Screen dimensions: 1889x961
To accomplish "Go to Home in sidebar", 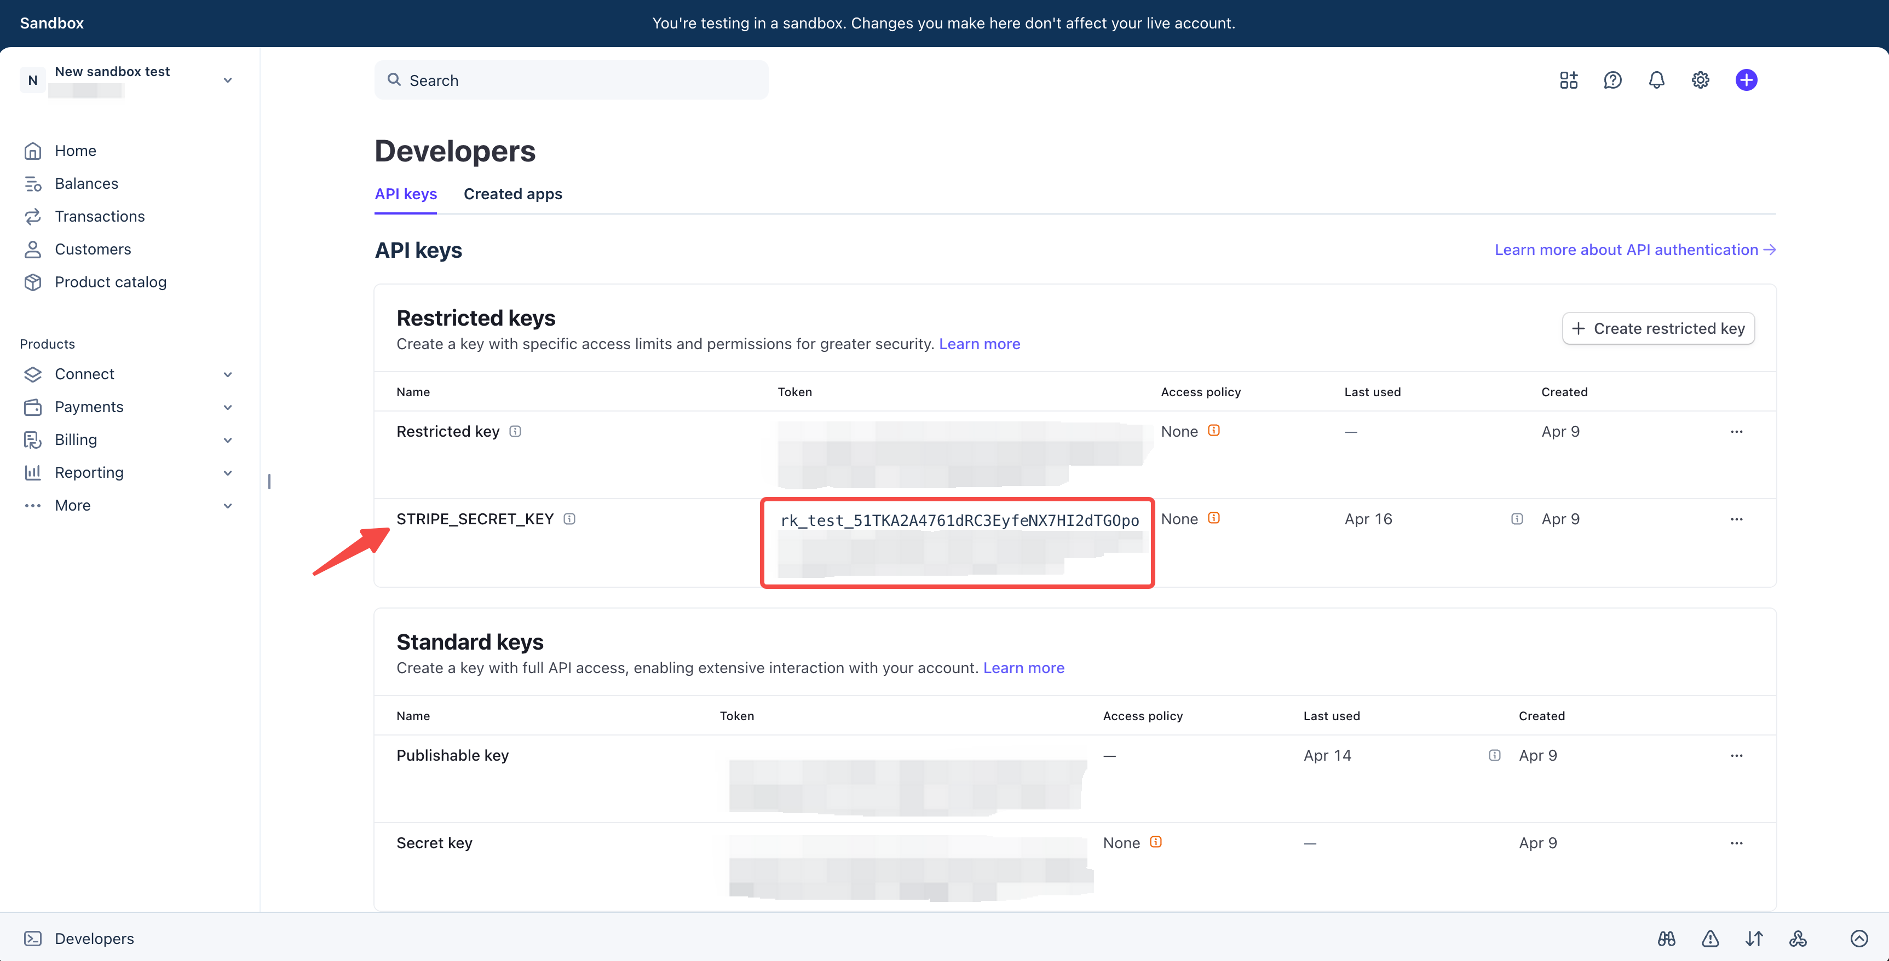I will pos(76,151).
